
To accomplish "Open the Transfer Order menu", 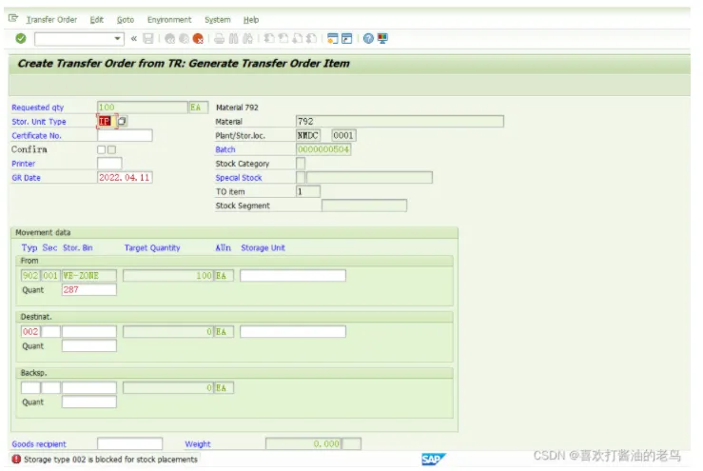I will (x=51, y=20).
